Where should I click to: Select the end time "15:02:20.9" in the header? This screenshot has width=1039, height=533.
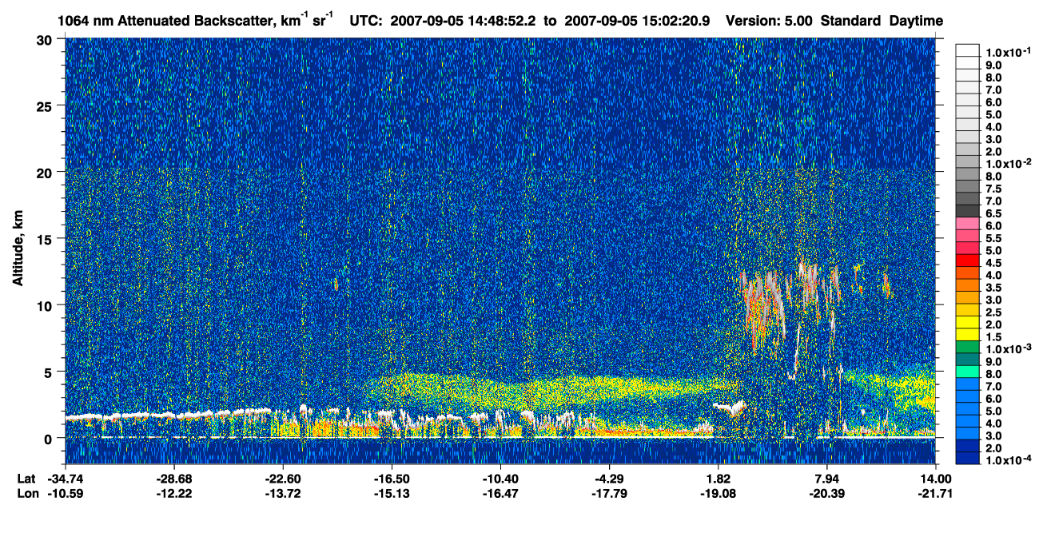pyautogui.click(x=678, y=21)
